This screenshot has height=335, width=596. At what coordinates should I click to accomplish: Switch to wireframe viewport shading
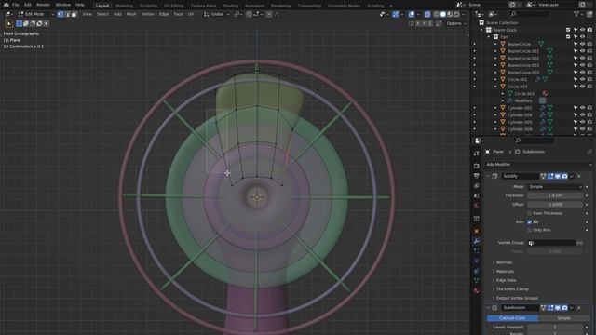pyautogui.click(x=436, y=14)
